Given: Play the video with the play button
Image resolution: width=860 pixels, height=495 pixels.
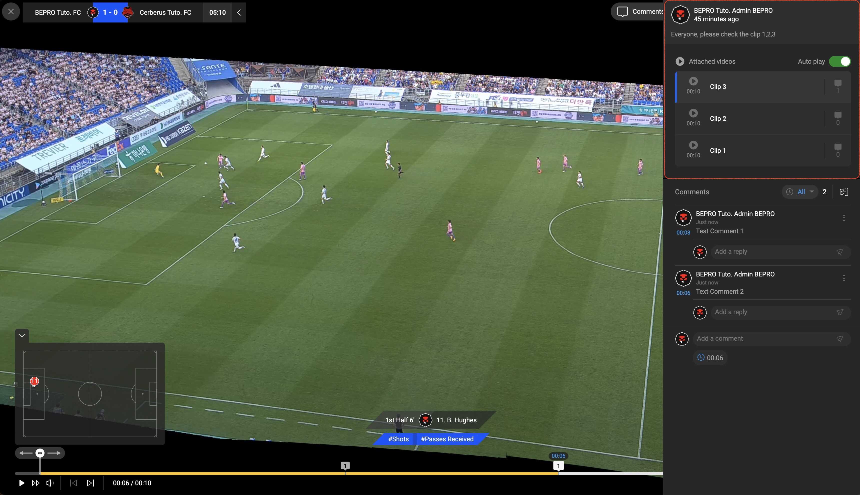Looking at the screenshot, I should pyautogui.click(x=21, y=483).
